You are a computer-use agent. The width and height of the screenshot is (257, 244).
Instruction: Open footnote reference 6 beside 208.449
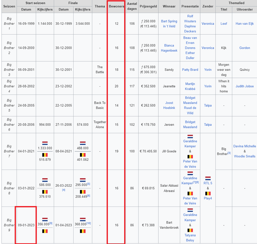point(89,196)
